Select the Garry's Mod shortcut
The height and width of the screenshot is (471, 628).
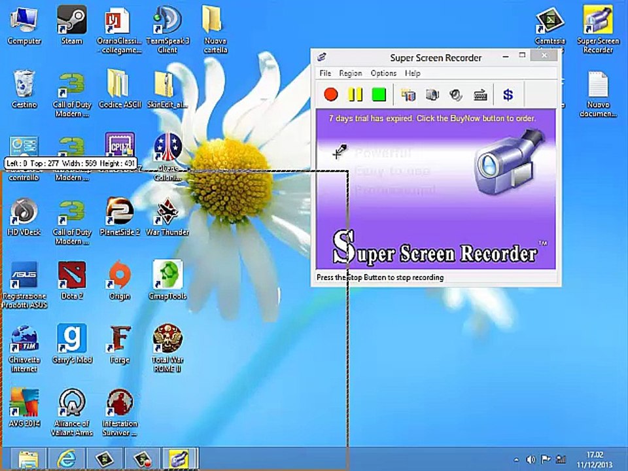coord(72,345)
